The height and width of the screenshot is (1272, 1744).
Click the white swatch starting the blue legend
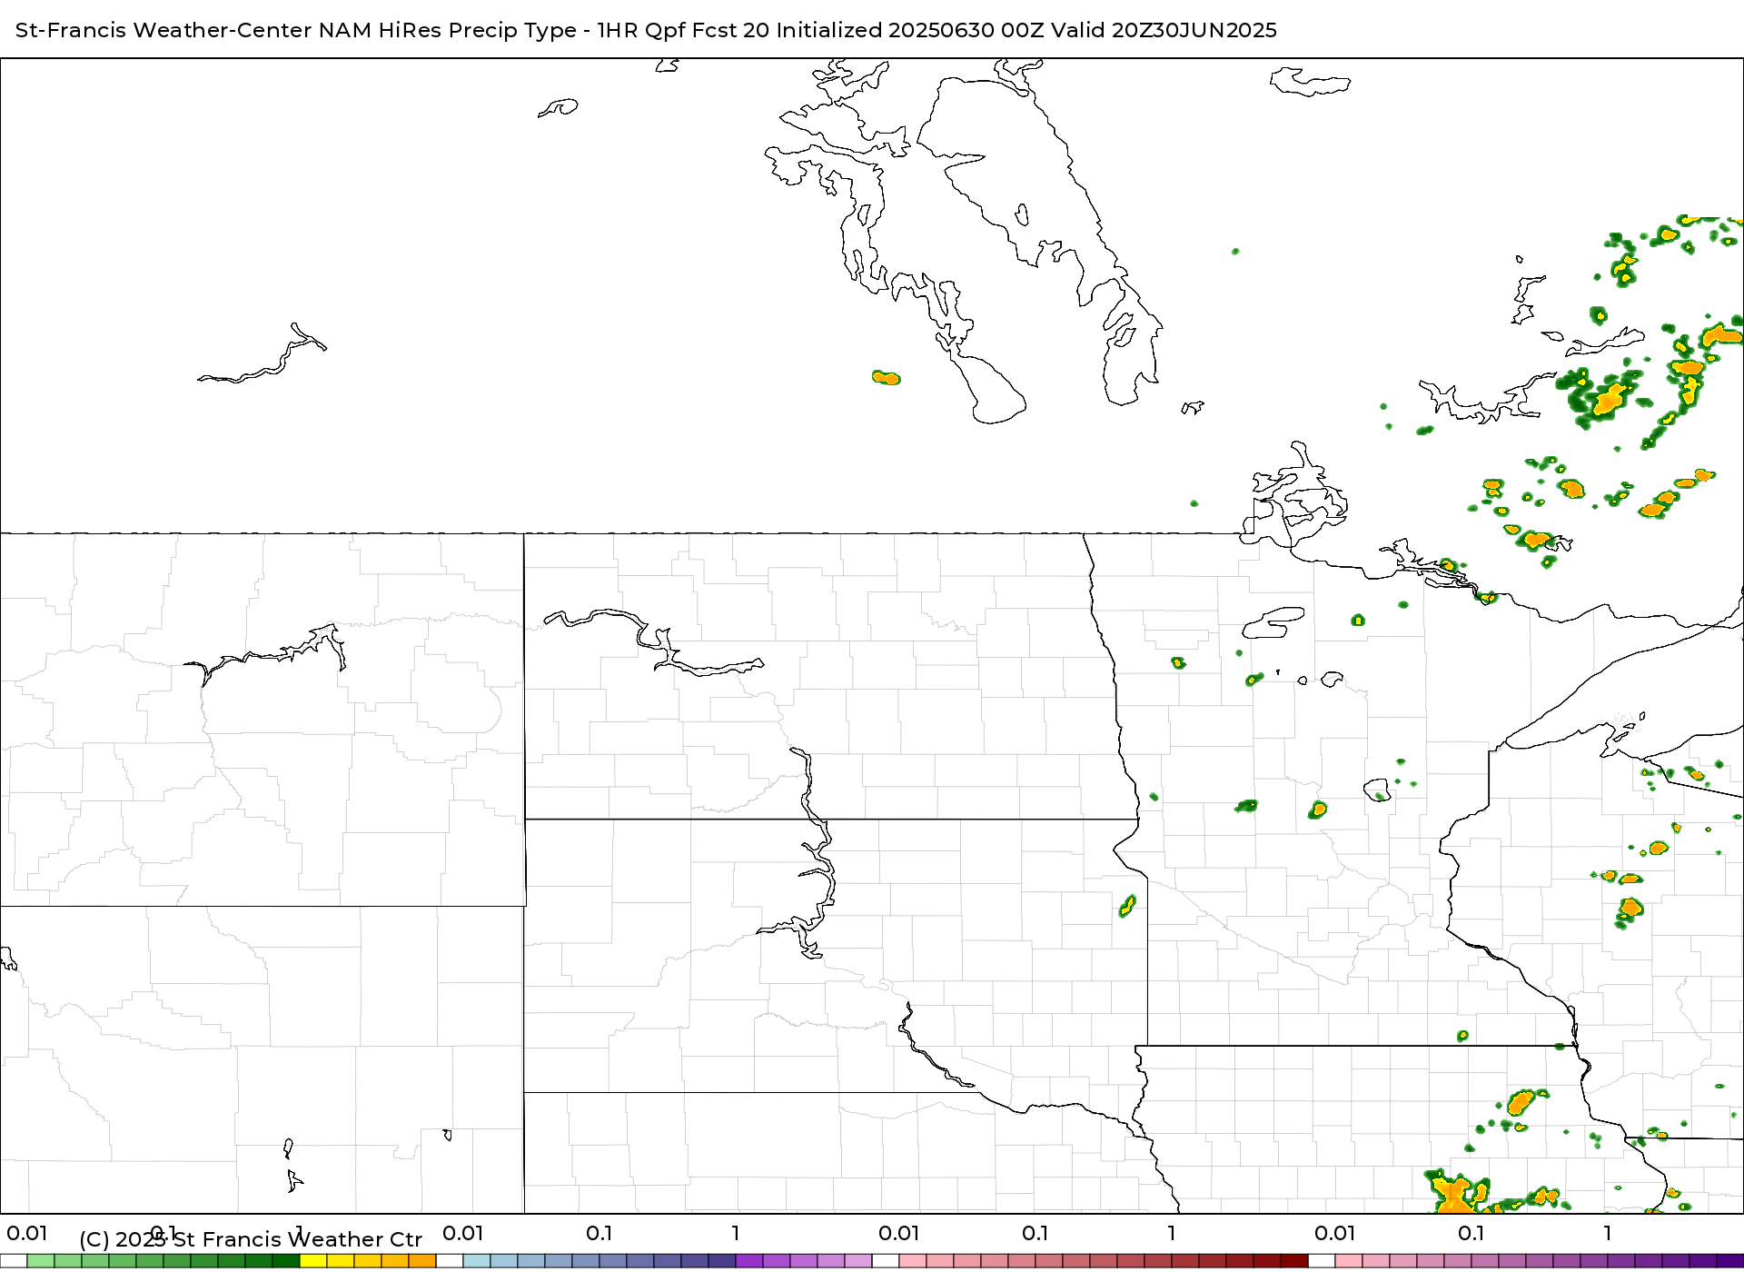pyautogui.click(x=450, y=1261)
